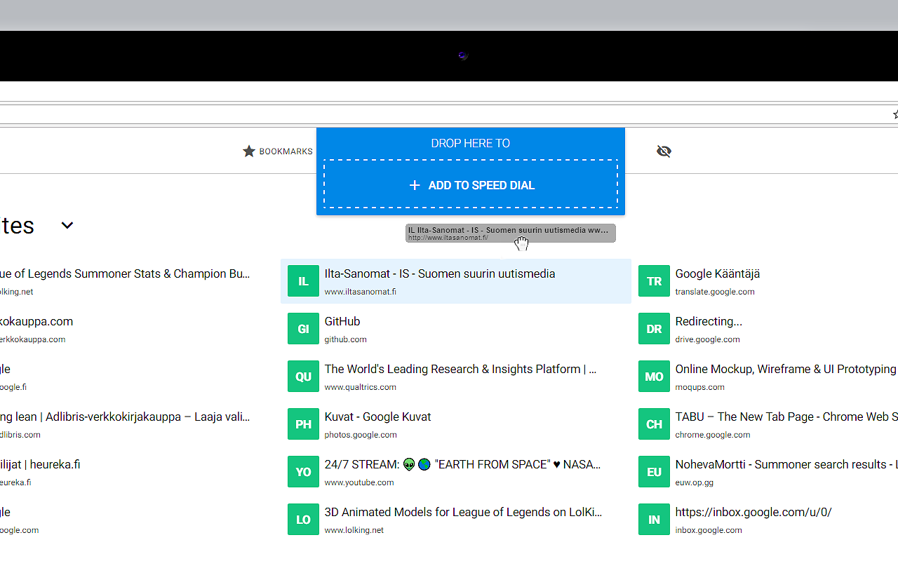The width and height of the screenshot is (898, 561).
Task: Open the Redirecting... drive.google.com entry
Action: coord(709,321)
